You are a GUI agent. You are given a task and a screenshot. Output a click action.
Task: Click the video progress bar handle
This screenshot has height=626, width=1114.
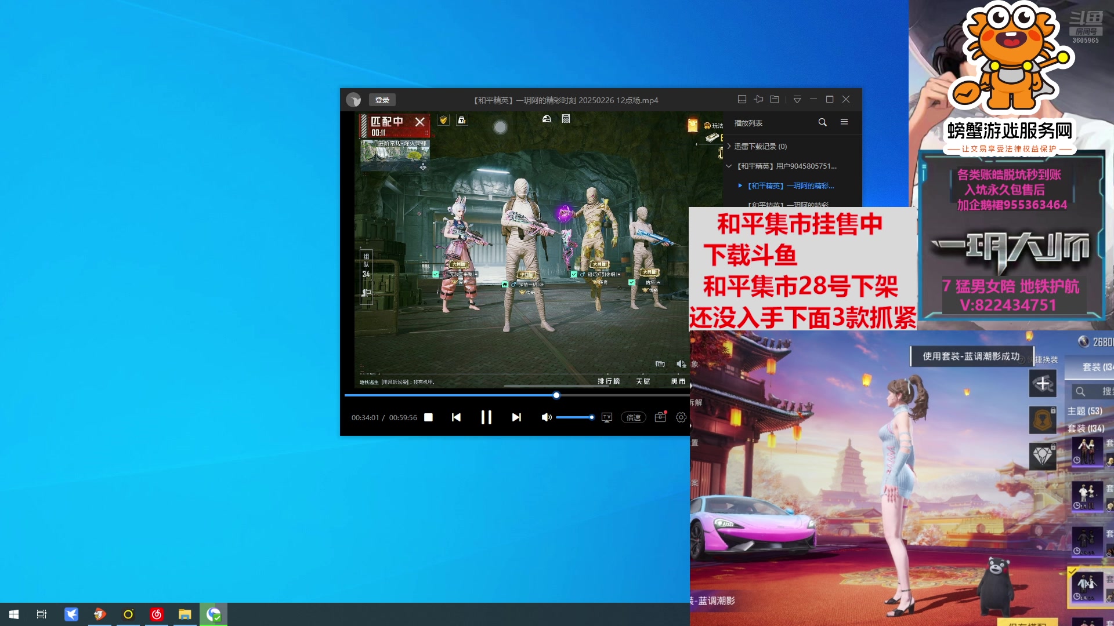(556, 395)
